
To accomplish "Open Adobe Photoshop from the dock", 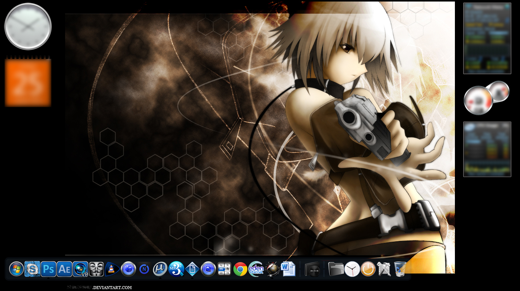I will (x=48, y=269).
